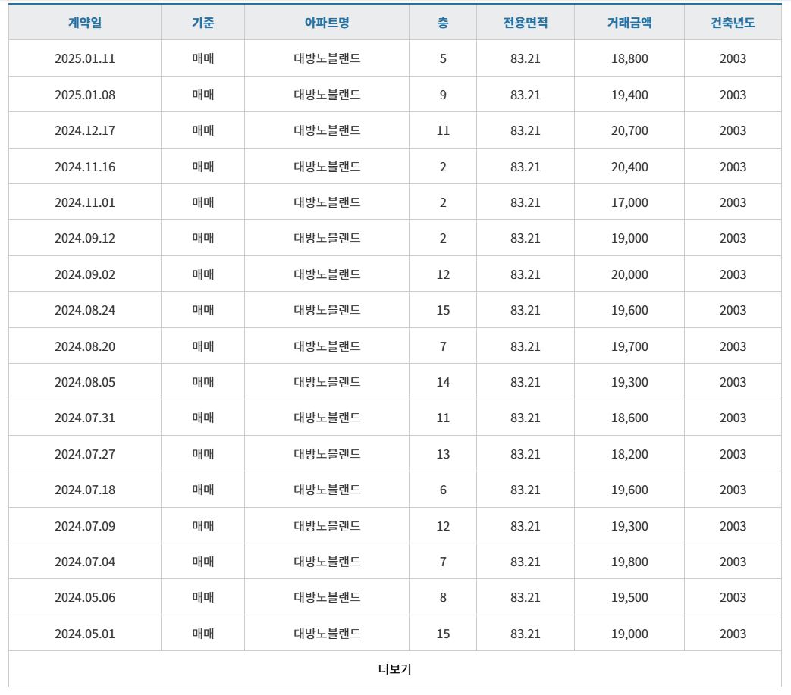This screenshot has width=791, height=695.
Task: Click the price 19,700
Action: (x=629, y=347)
